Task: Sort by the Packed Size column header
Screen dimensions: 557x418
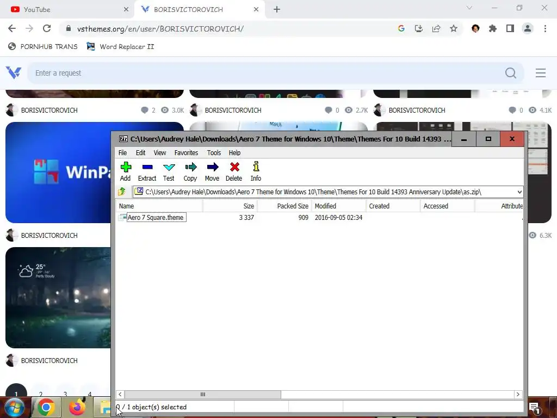Action: (284, 206)
